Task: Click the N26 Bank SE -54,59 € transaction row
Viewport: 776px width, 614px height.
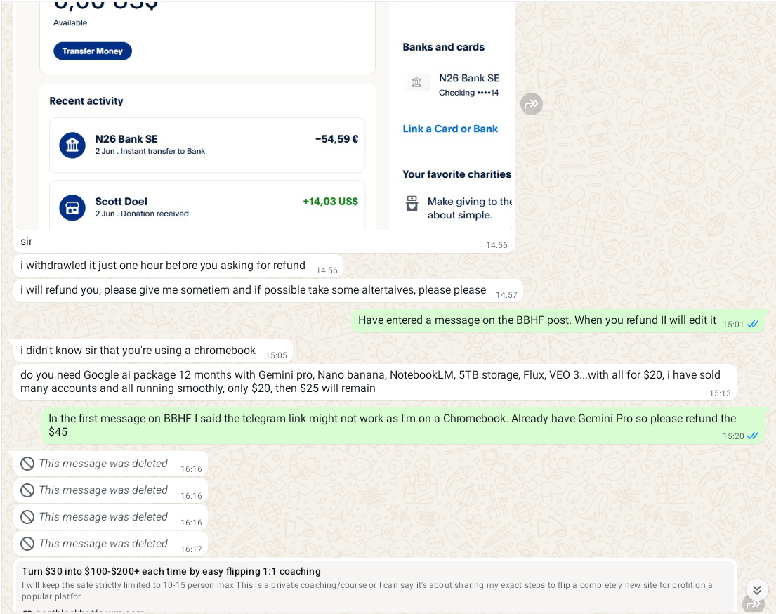Action: click(207, 145)
